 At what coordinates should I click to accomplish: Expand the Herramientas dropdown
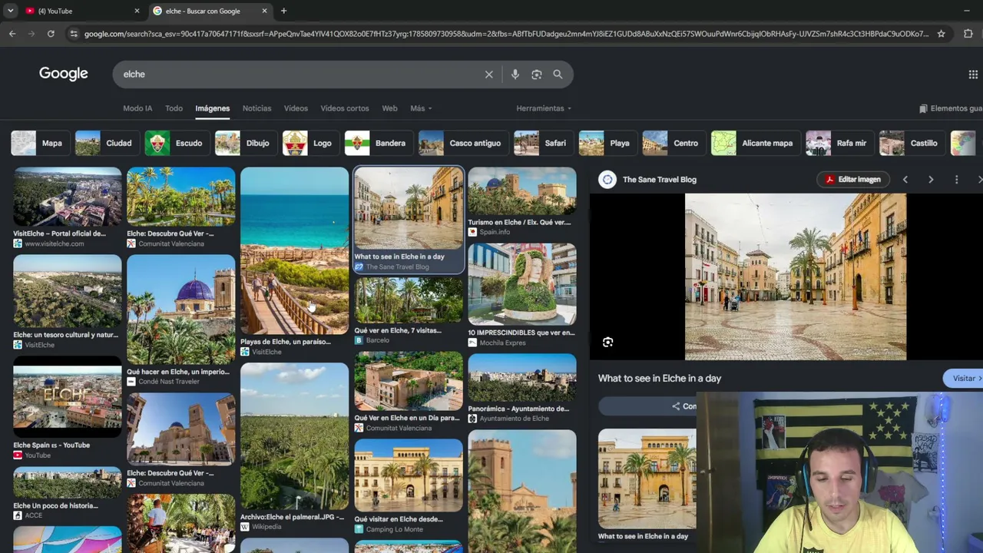[x=544, y=108]
